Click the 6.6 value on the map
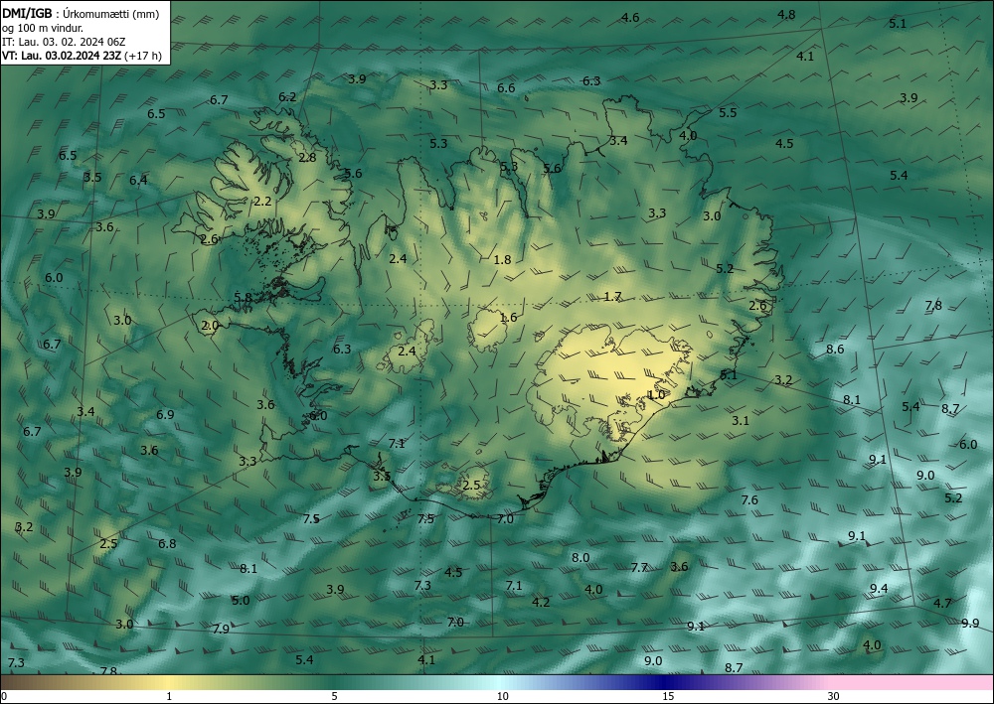This screenshot has height=704, width=994. coord(506,88)
